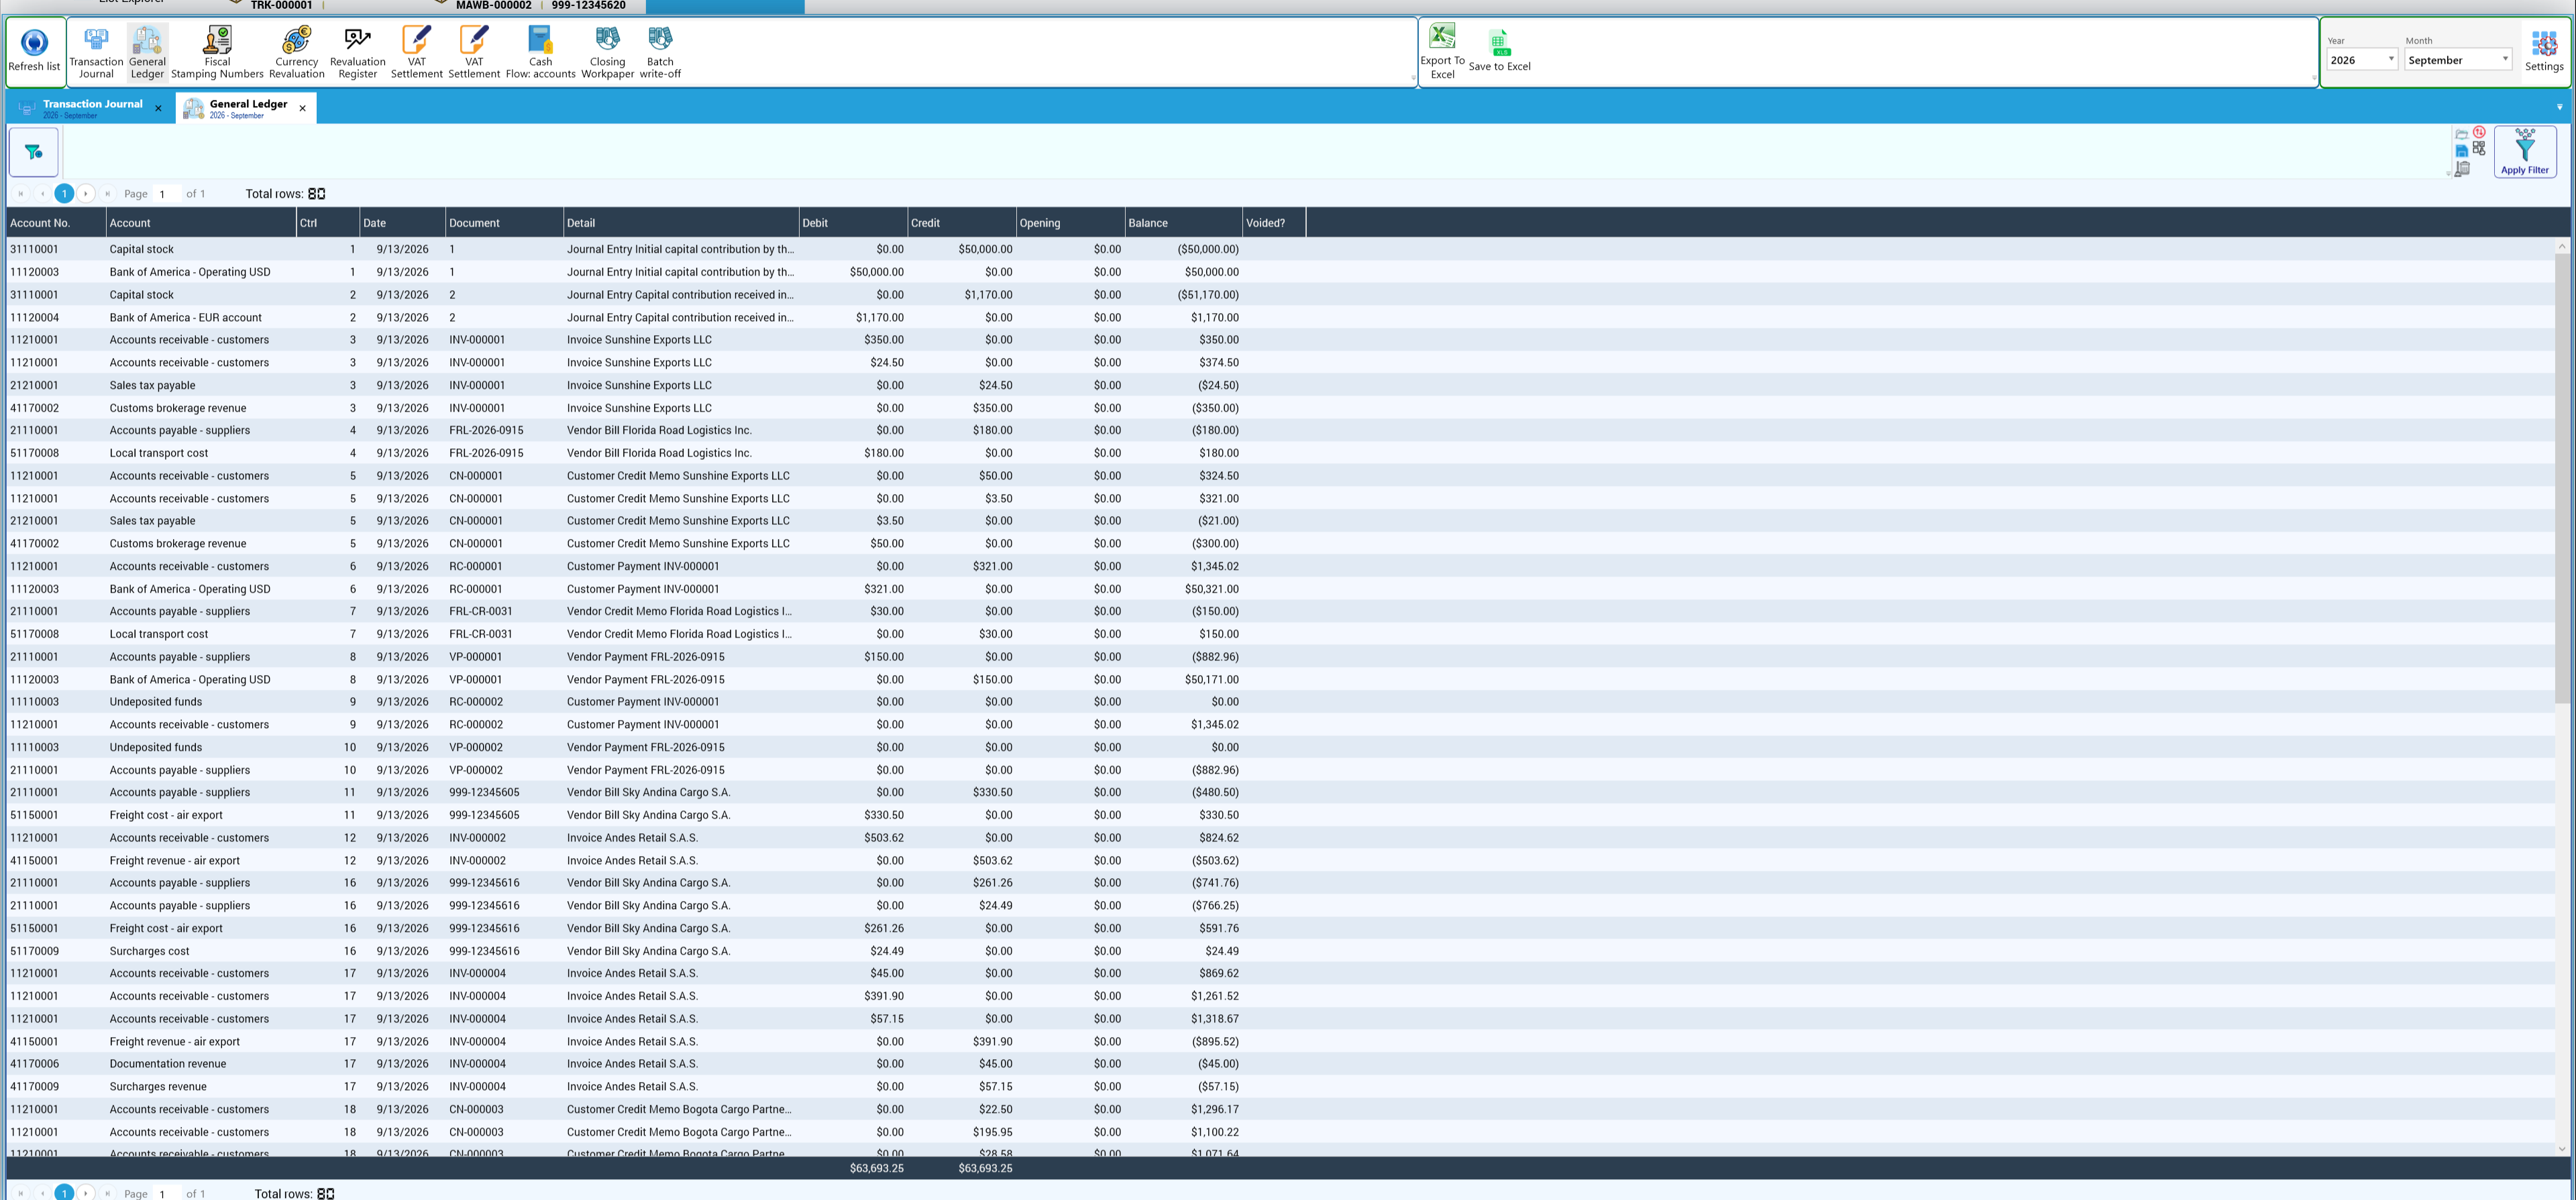Expand the Year dropdown
Viewport: 2576px width, 1200px height.
click(x=2391, y=59)
